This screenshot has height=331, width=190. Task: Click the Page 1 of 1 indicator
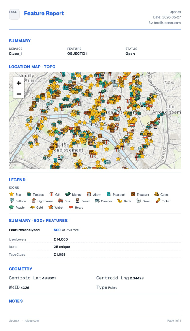pos(174,320)
